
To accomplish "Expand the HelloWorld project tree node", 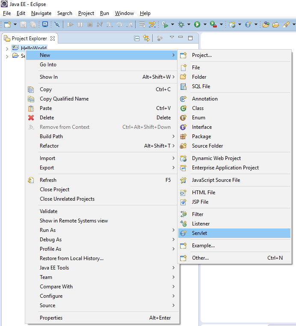I will coord(7,49).
